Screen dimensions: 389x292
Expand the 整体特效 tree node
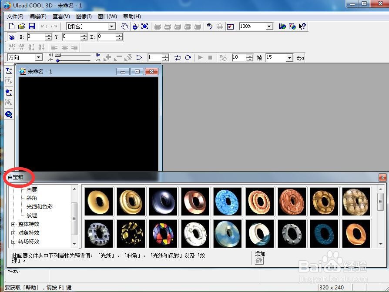[13, 224]
